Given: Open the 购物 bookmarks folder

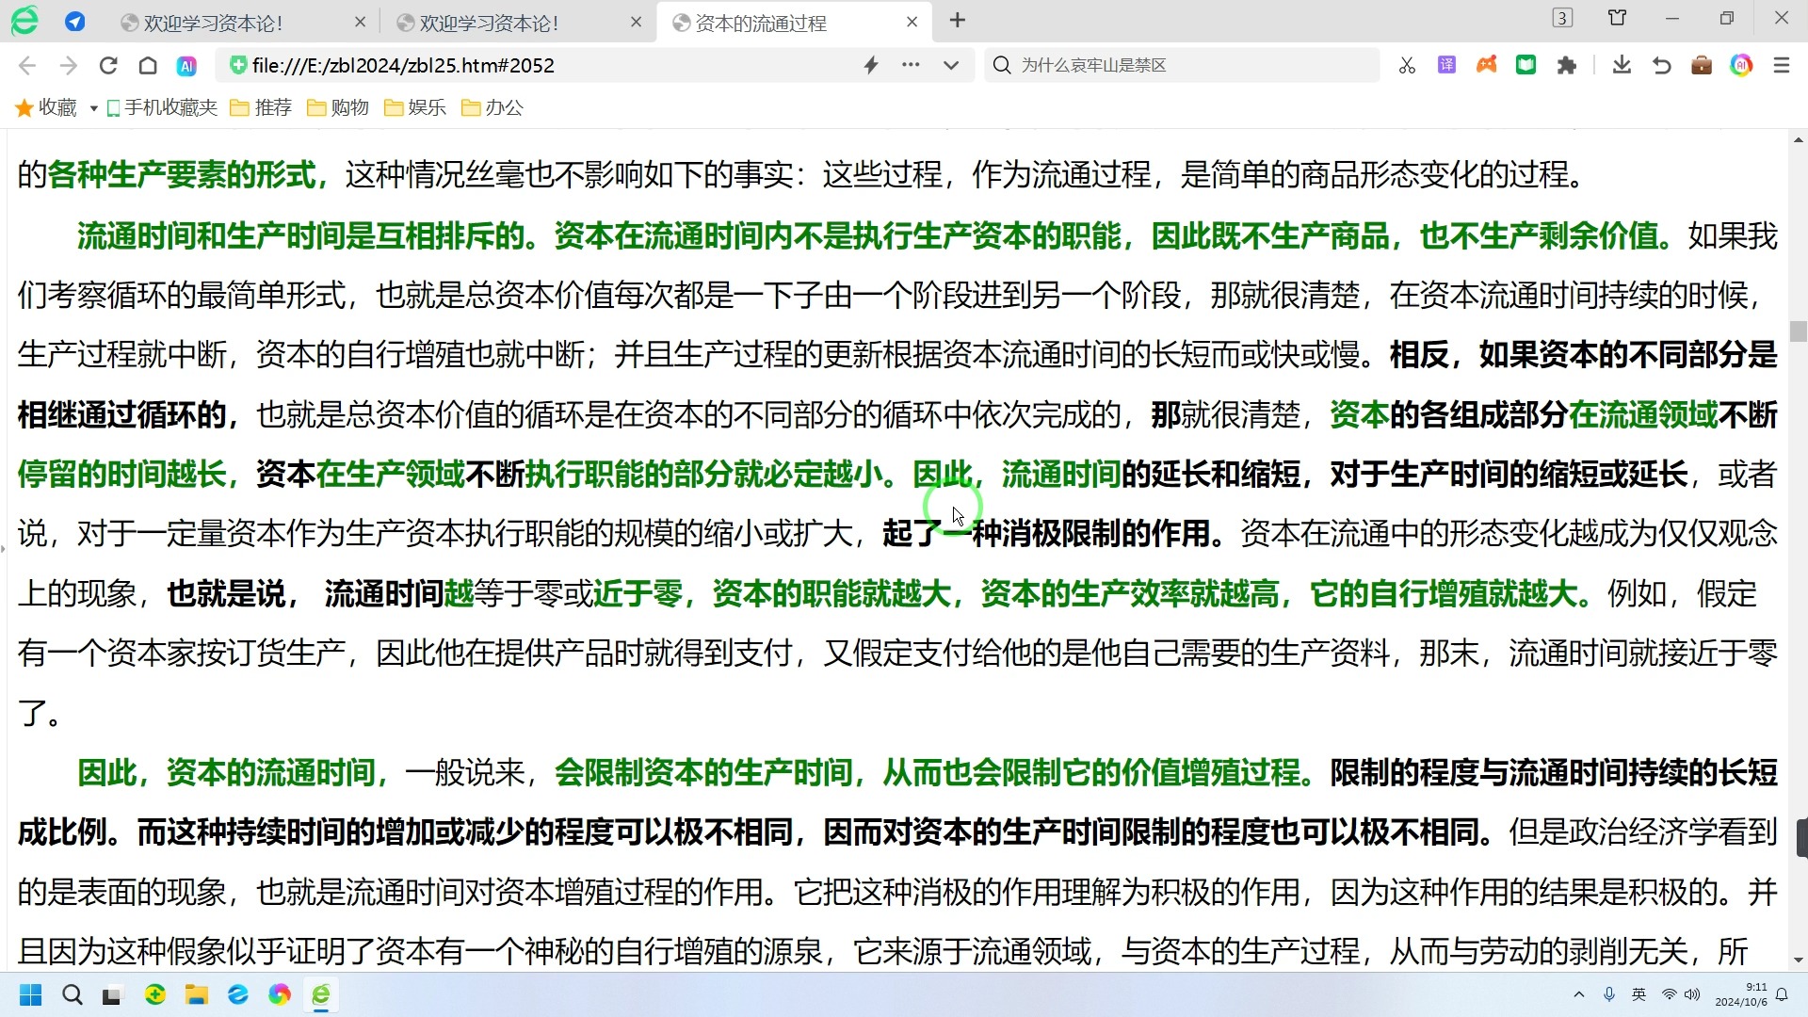Looking at the screenshot, I should coord(338,107).
